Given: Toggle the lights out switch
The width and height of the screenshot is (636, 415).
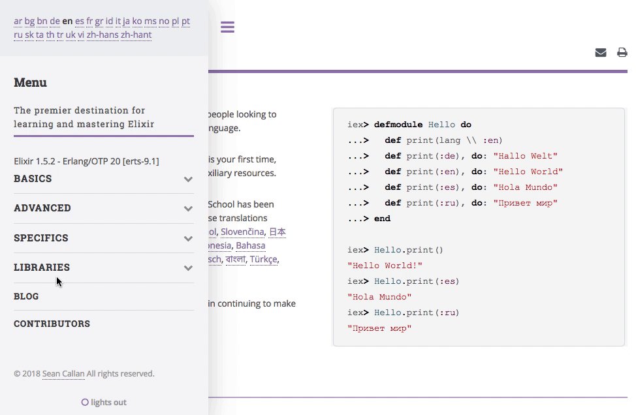Looking at the screenshot, I should coord(104,403).
